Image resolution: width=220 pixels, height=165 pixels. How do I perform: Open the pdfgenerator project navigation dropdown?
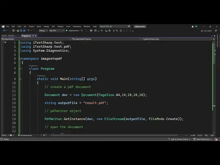click(x=36, y=39)
